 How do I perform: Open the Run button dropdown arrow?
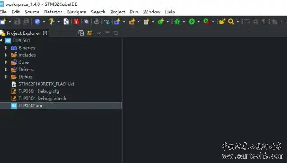pyautogui.click(x=199, y=21)
